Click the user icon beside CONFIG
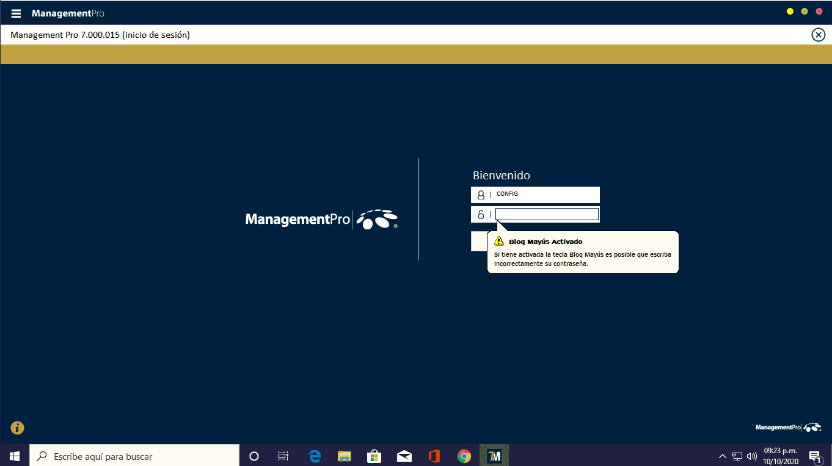 pos(481,195)
